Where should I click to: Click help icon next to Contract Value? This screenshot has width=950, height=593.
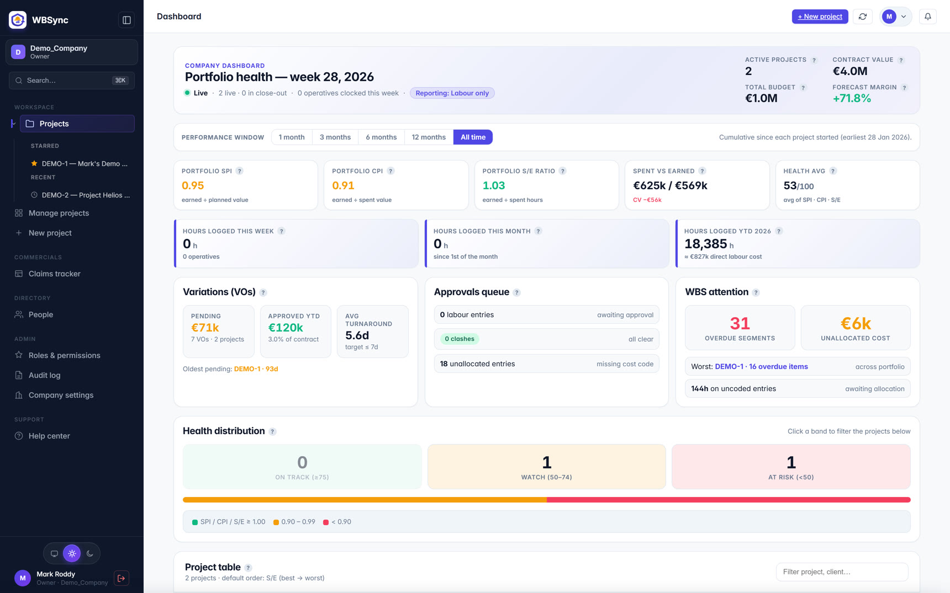(901, 60)
